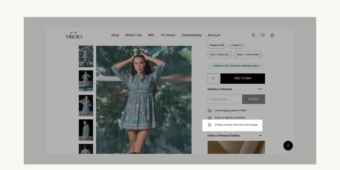The width and height of the screenshot is (340, 170).
Task: Click the free shipping truck icon
Action: pyautogui.click(x=210, y=110)
